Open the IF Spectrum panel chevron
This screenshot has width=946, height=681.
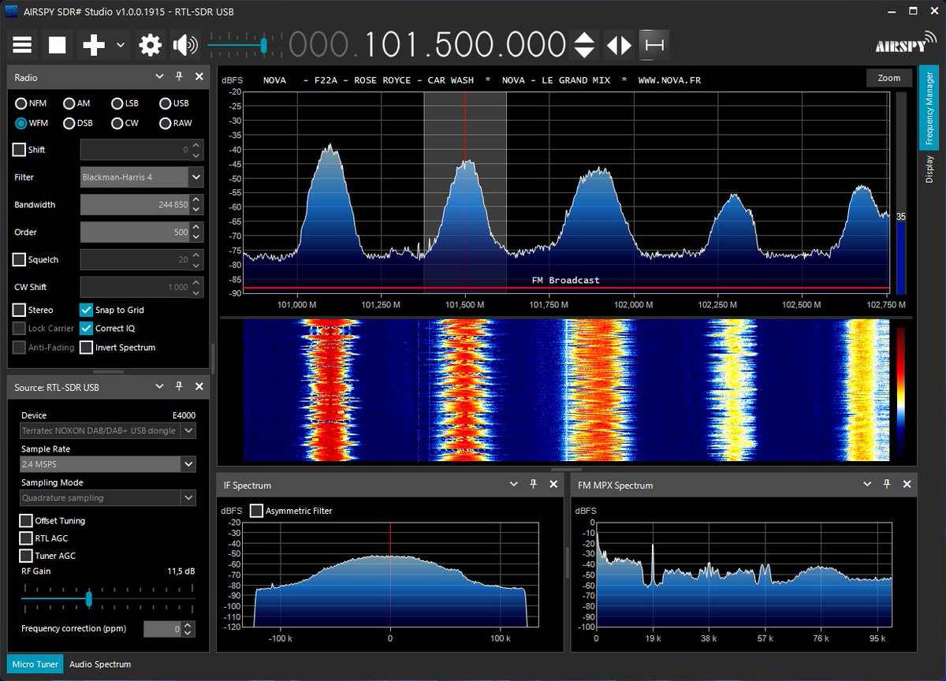click(514, 485)
